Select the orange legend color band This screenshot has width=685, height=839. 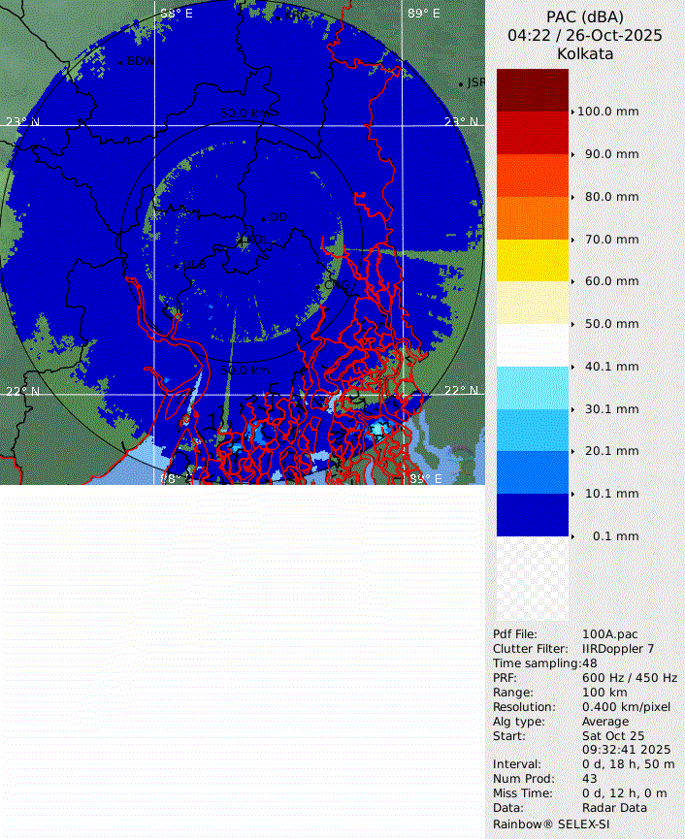532,217
